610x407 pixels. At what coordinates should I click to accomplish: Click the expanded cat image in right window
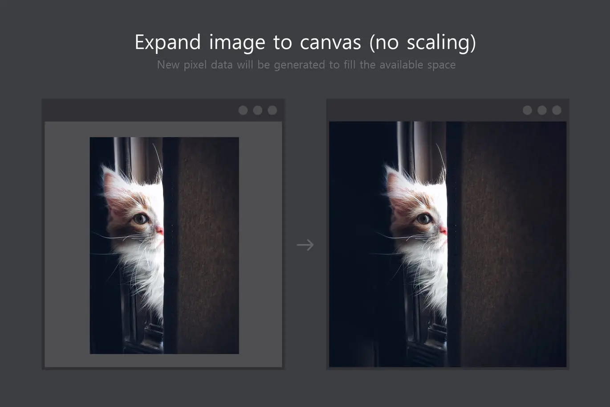tap(447, 244)
